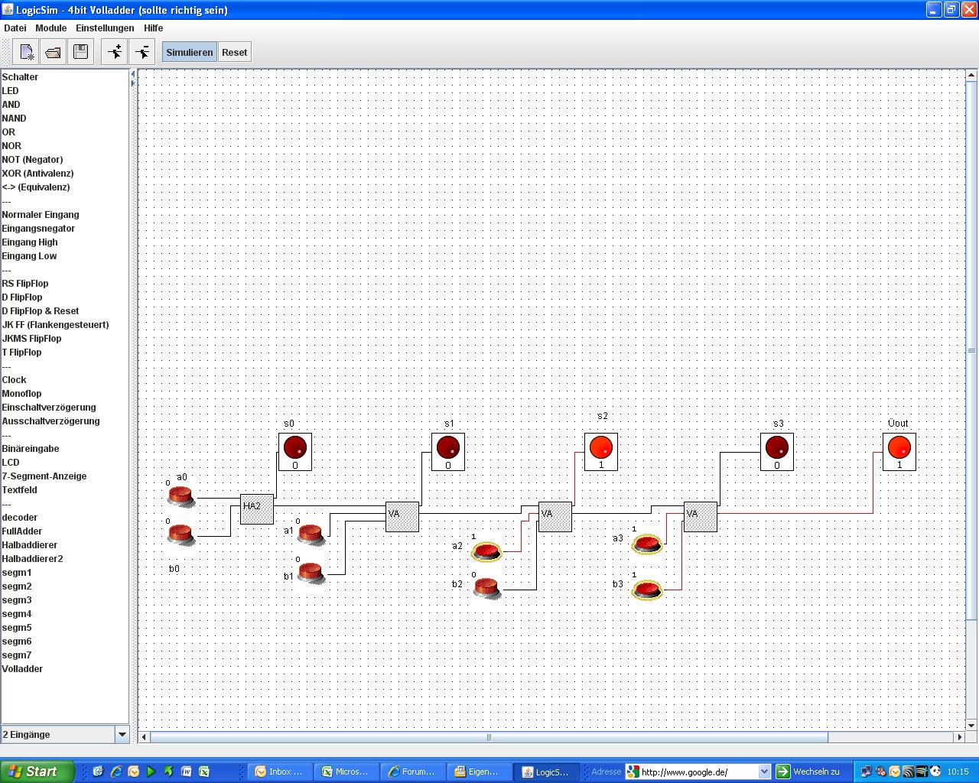Expand the taskbar address bar dropdown

tap(764, 772)
